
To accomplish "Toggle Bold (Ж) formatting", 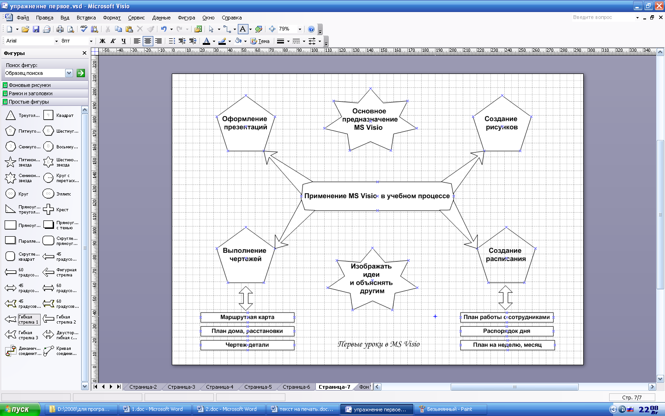I will tap(103, 41).
